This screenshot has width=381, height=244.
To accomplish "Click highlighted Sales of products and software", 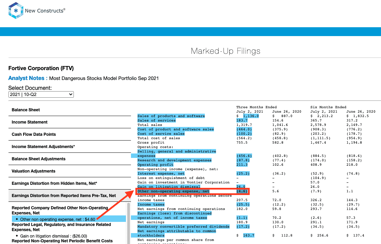I will (171, 116).
